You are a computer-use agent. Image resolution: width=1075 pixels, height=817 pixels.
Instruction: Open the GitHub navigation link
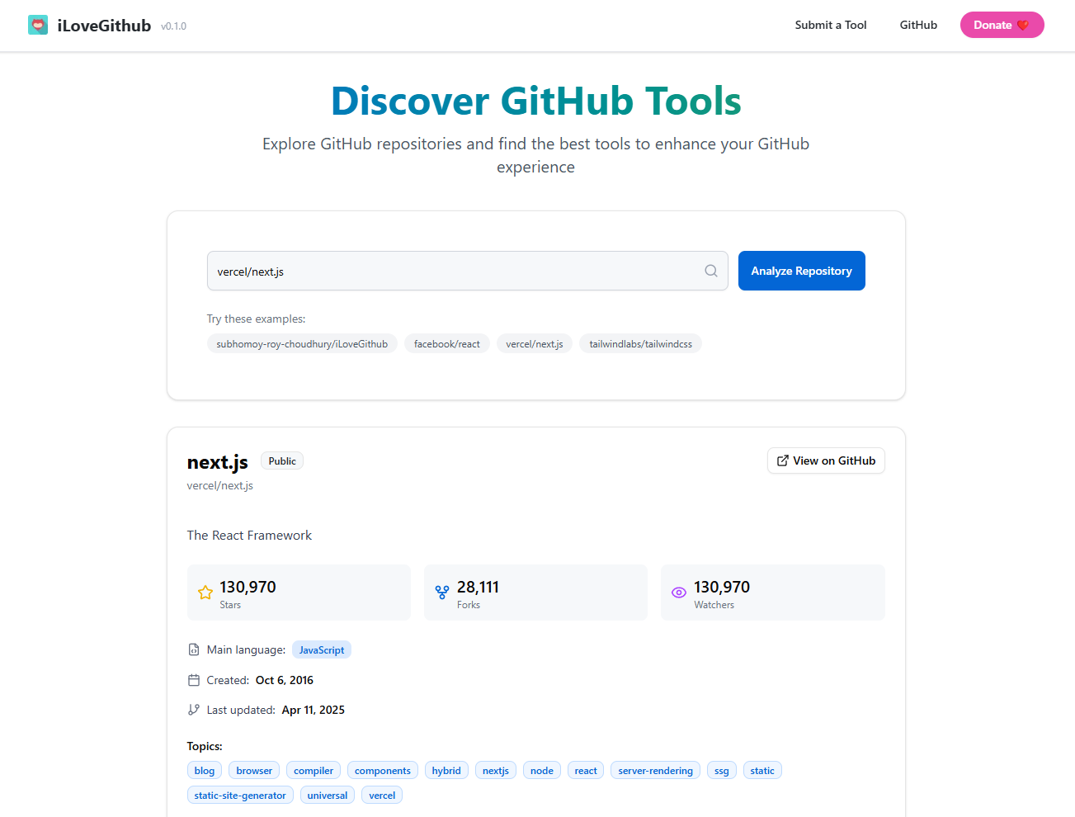917,25
